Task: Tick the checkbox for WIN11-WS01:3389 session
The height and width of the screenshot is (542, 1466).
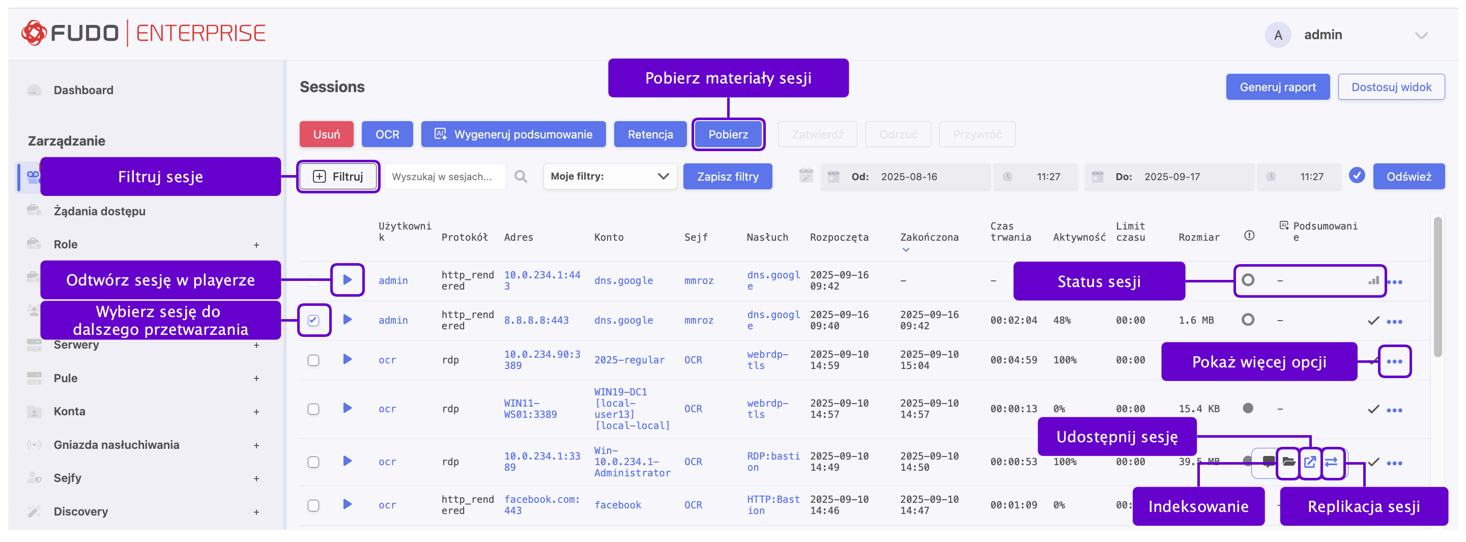Action: (313, 409)
